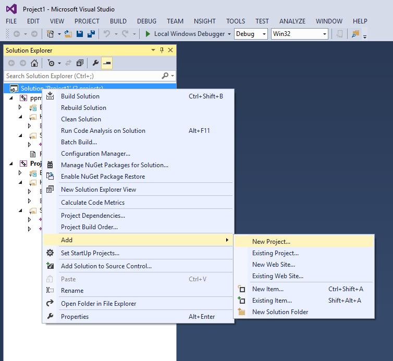Click the Navigate Backward toolbar arrow
This screenshot has height=361, width=393.
click(17, 34)
